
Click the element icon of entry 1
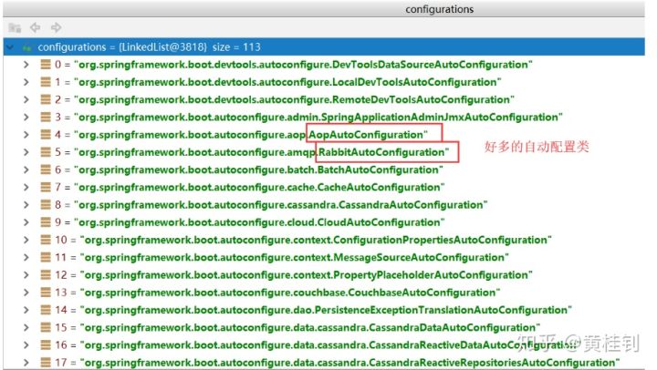46,82
